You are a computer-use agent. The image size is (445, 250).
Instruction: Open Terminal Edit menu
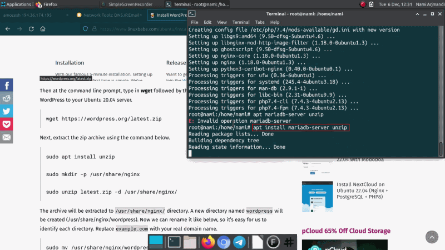coord(207,22)
